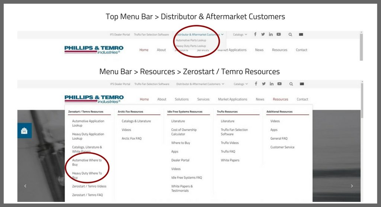Click lower screenshot vertical scrollbar thumb

coord(362,101)
